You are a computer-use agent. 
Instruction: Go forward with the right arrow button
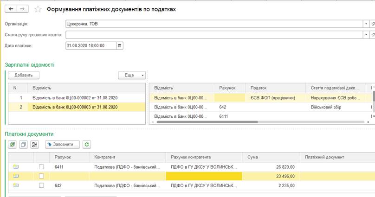click(x=22, y=9)
